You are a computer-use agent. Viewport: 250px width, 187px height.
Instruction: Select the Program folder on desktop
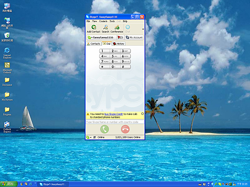pyautogui.click(x=7, y=111)
